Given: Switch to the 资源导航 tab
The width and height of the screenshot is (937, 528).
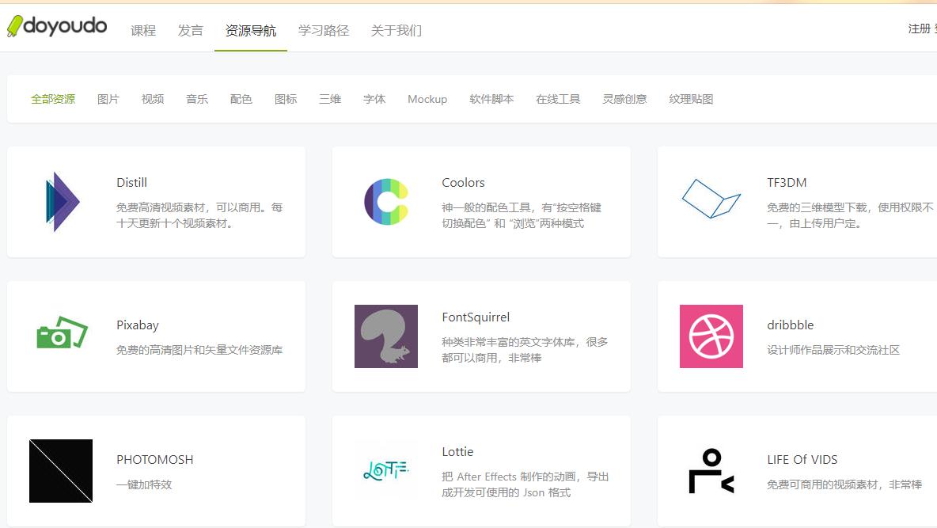Looking at the screenshot, I should [251, 30].
